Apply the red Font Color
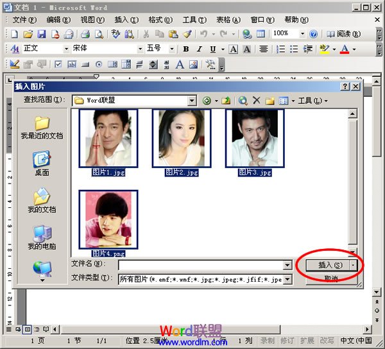 [345, 49]
